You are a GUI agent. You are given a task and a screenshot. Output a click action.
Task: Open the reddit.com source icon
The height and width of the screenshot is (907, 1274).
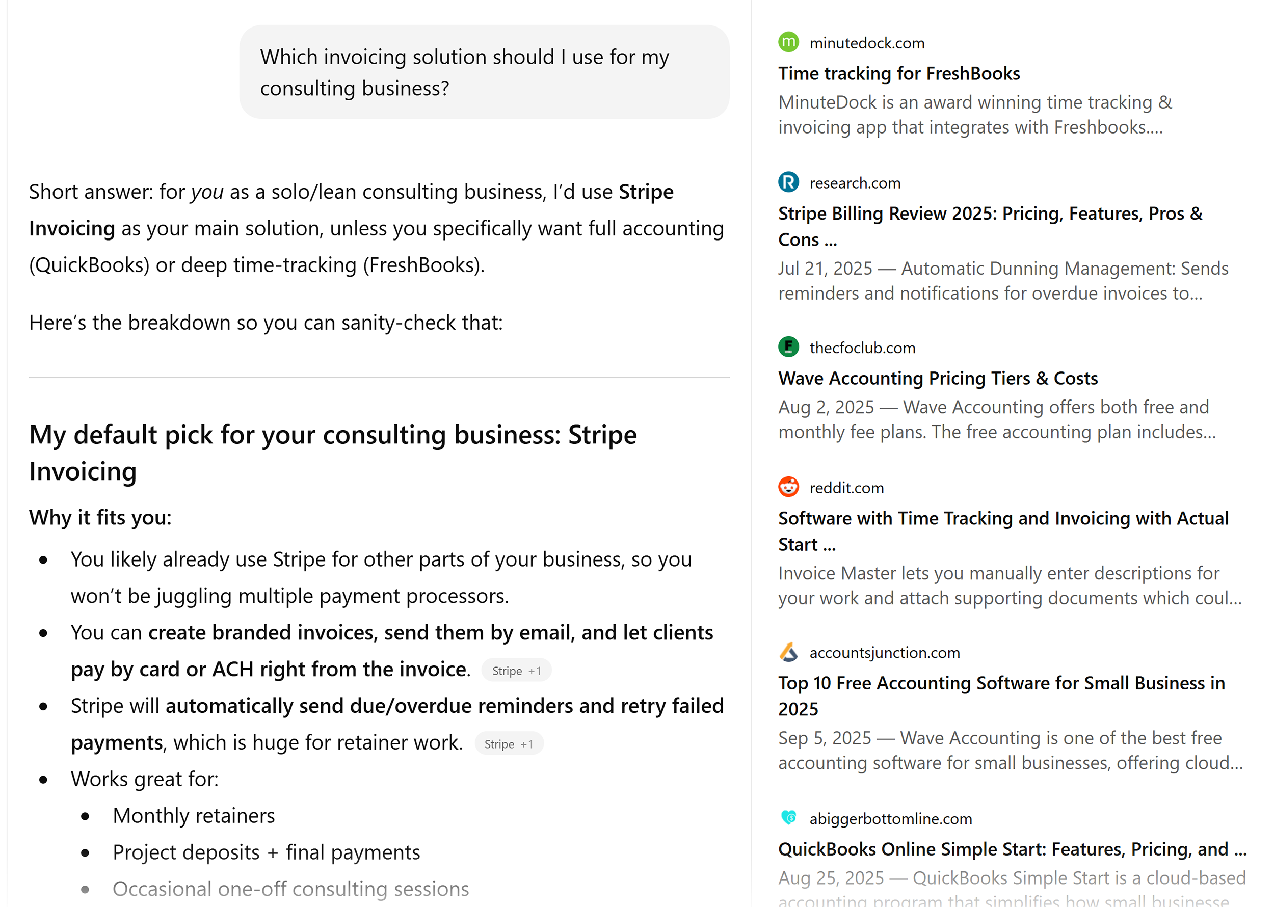point(788,487)
